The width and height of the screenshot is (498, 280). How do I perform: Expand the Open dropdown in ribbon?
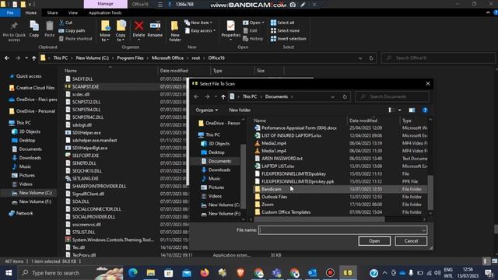(x=254, y=23)
